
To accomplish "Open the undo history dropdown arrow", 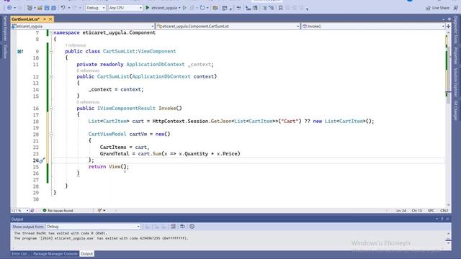I will [69, 8].
